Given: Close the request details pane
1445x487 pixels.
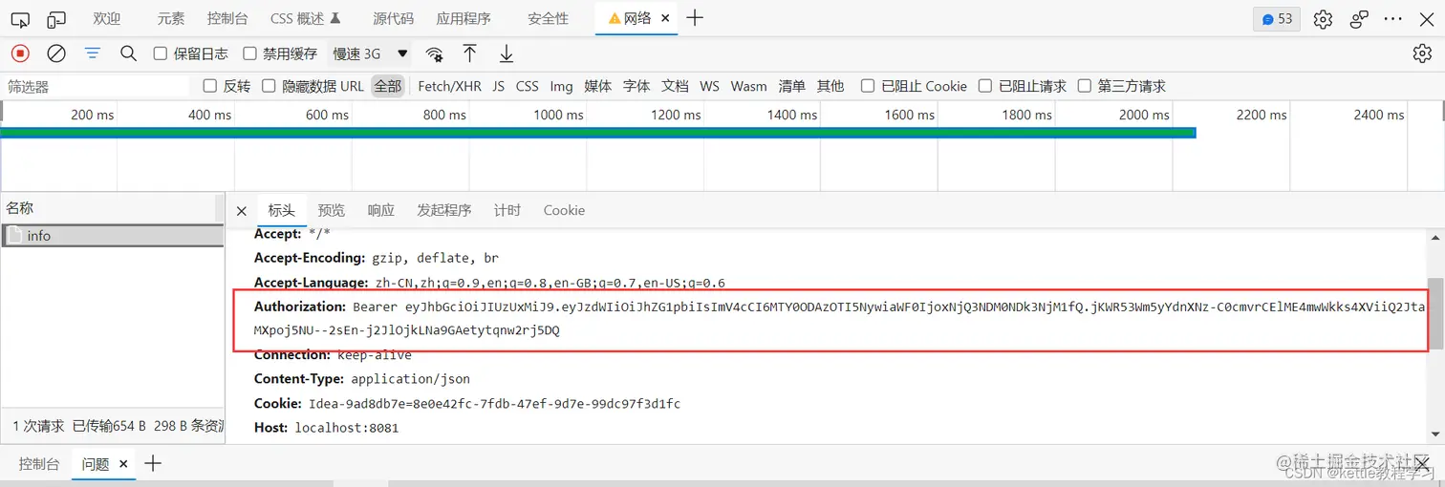Looking at the screenshot, I should click(242, 210).
